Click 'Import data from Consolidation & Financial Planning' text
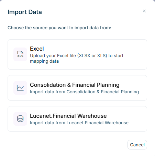 tap(84, 92)
